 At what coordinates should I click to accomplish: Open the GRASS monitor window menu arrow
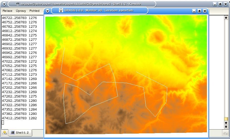pos(47,11)
